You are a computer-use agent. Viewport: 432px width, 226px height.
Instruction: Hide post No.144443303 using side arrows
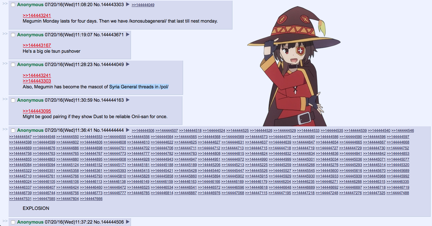click(5, 3)
